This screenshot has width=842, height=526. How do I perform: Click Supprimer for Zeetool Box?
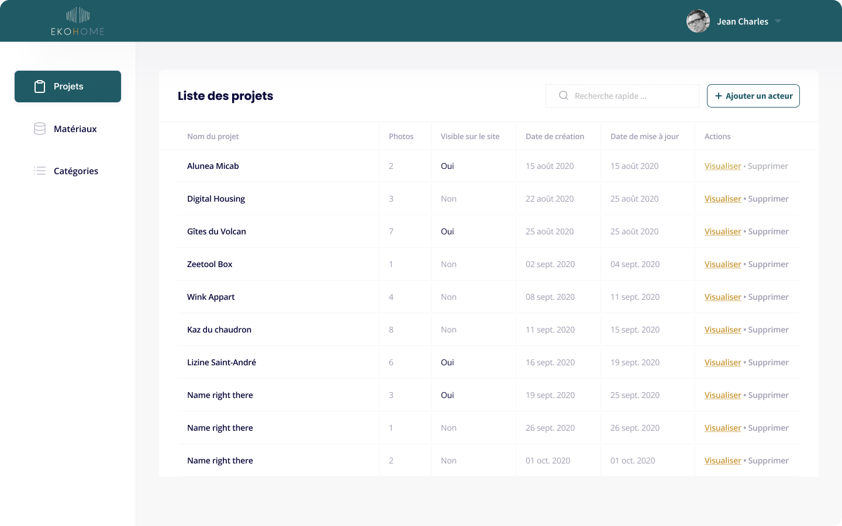pyautogui.click(x=768, y=264)
